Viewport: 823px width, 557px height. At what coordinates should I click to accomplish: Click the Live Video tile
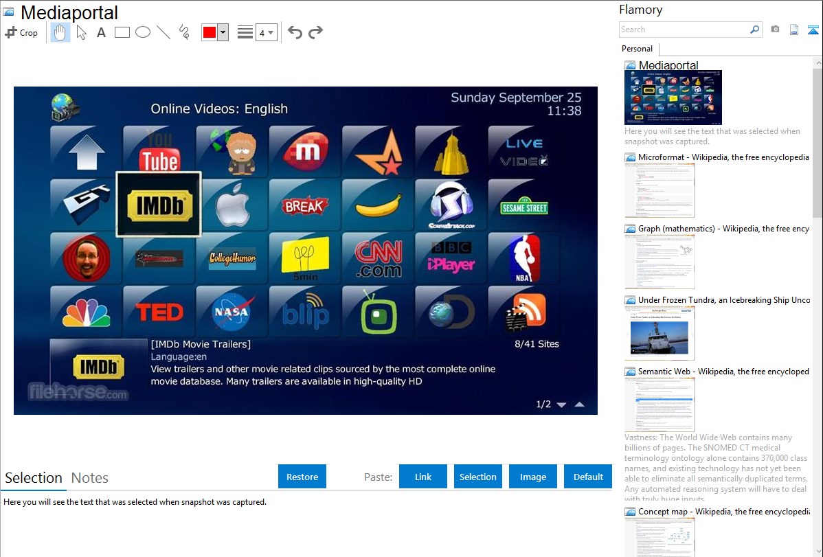(x=523, y=152)
